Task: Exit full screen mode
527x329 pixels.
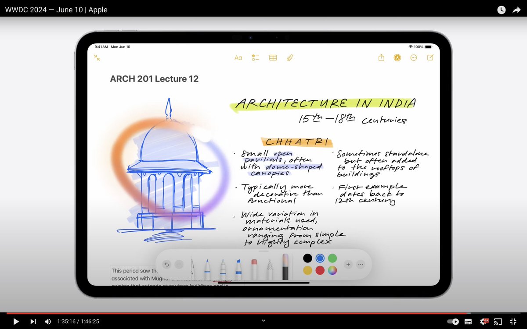Action: [x=513, y=322]
